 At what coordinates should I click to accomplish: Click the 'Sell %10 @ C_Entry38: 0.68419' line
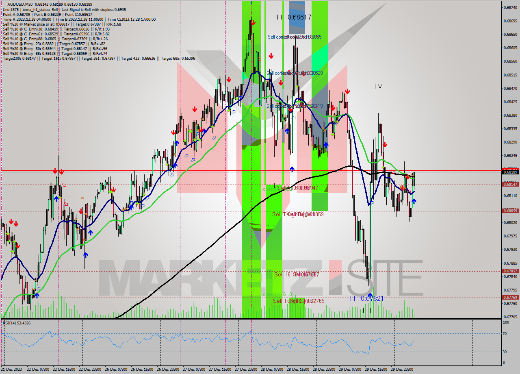coord(56,29)
